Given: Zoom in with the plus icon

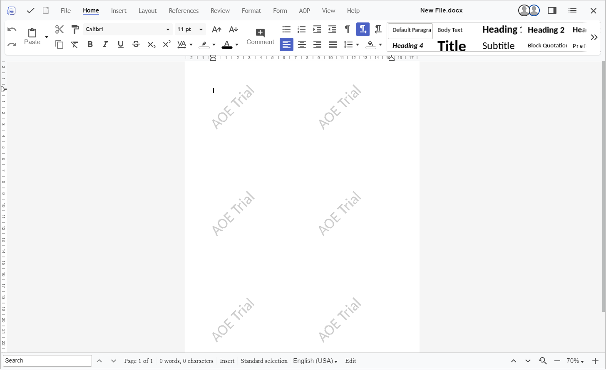Looking at the screenshot, I should click(595, 361).
